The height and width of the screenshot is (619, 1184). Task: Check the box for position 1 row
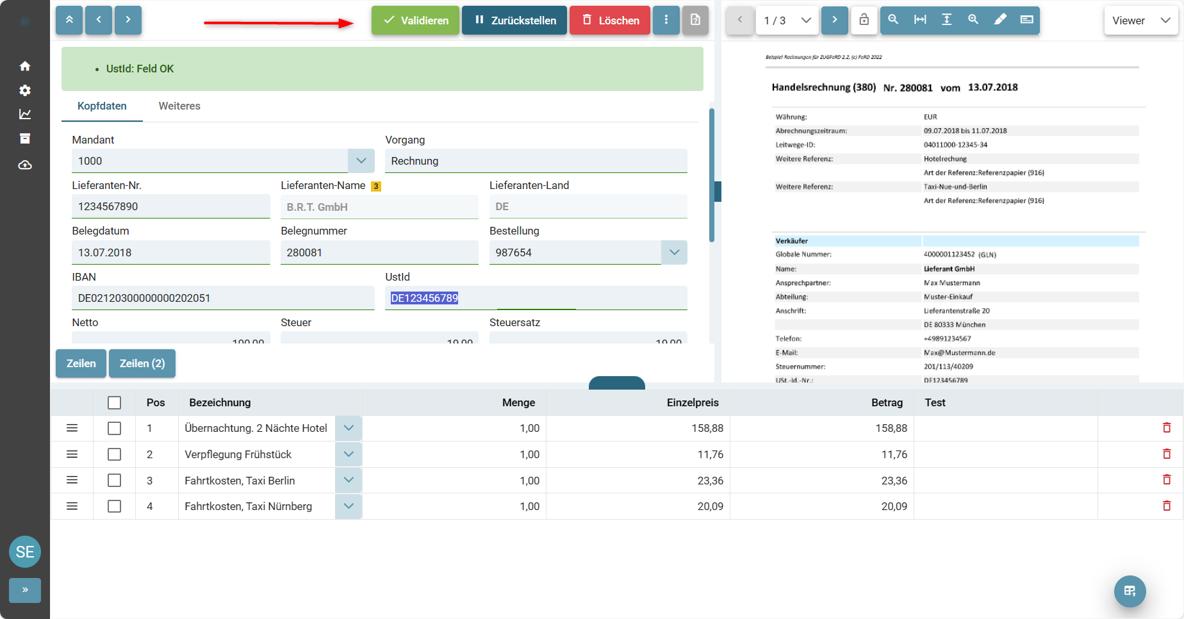(x=115, y=428)
